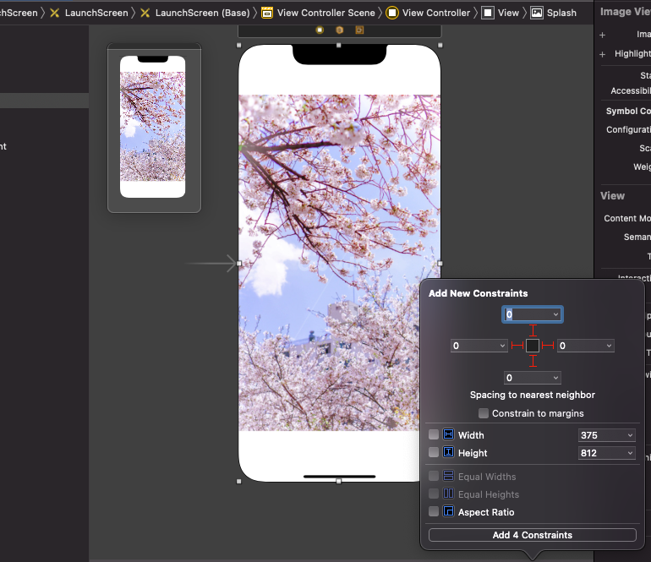Enable the Width constraint checkbox
Screen dimensions: 651x562
pos(434,434)
